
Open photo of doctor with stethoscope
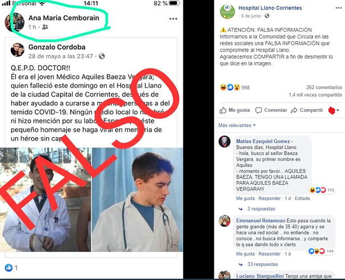pyautogui.click(x=137, y=199)
